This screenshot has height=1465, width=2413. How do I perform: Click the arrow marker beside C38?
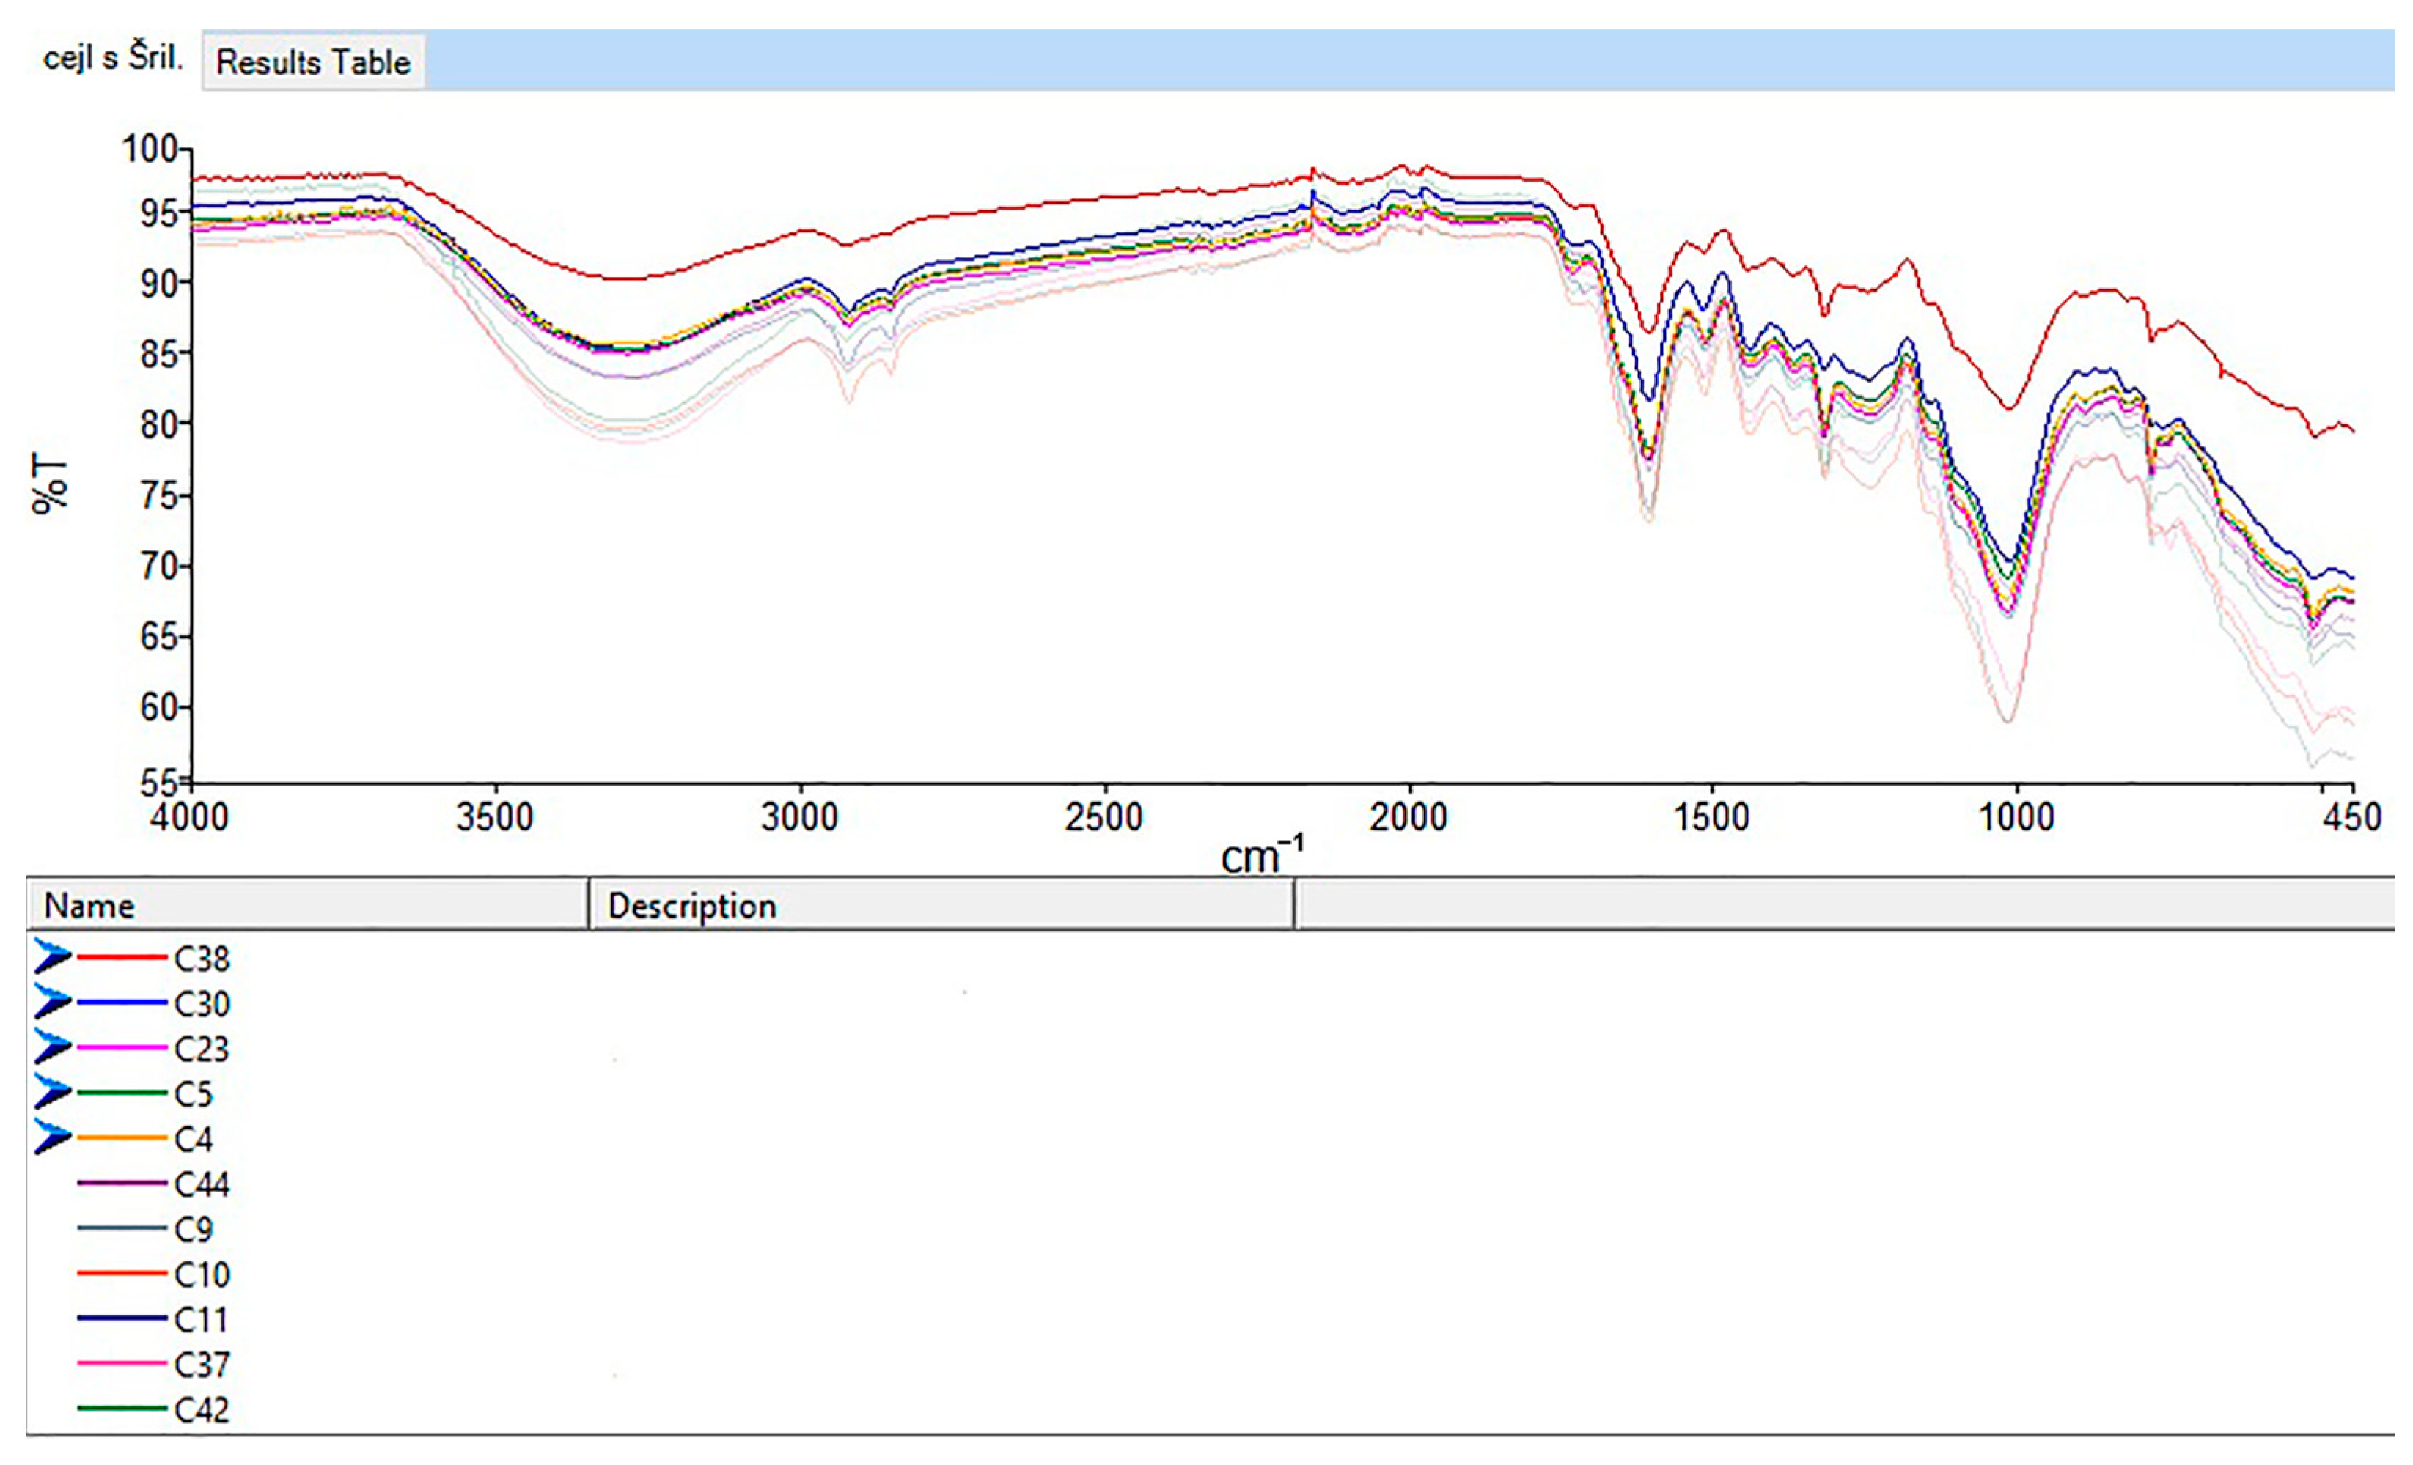tap(53, 956)
